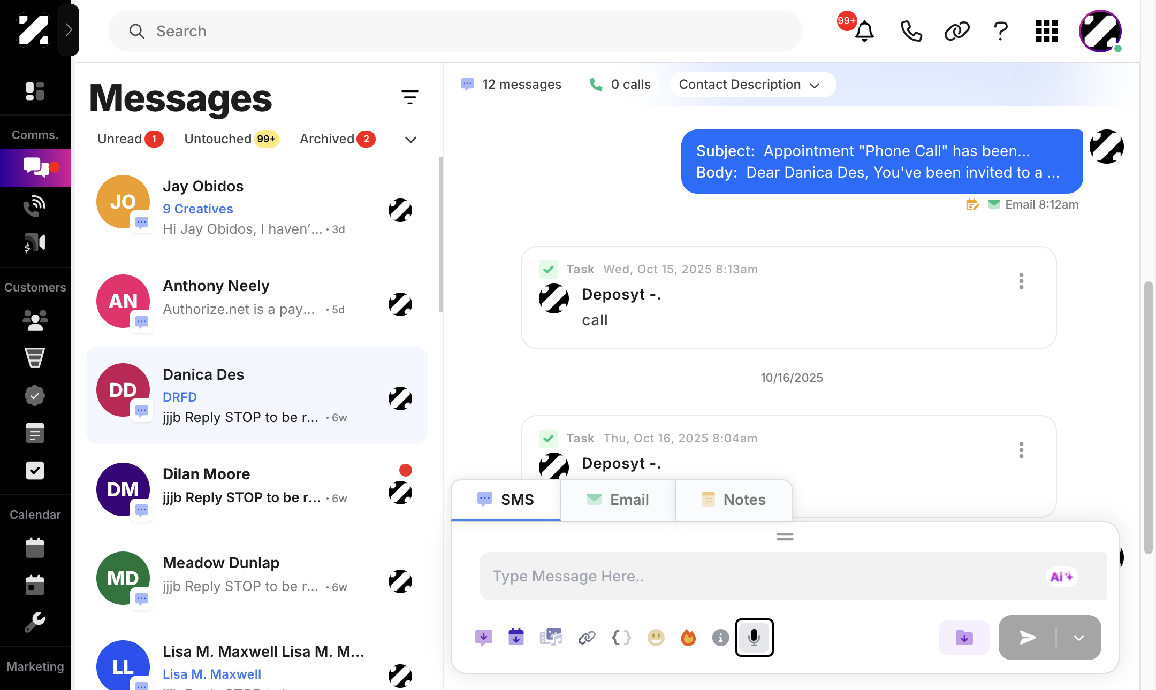Image resolution: width=1156 pixels, height=690 pixels.
Task: Toggle the completed checkbox on Oct 16 task
Action: point(548,438)
